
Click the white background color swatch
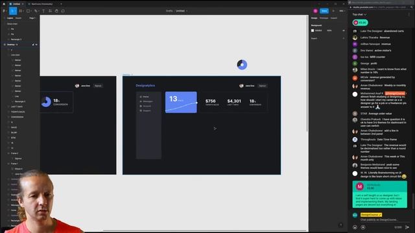313,30
